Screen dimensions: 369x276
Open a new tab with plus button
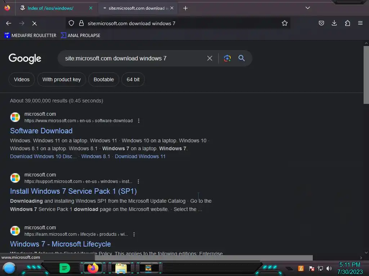coord(186,8)
